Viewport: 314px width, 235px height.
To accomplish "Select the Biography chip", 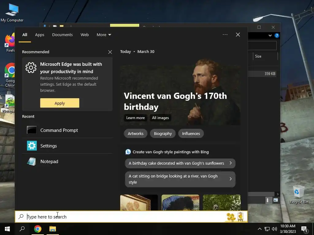I will 163,133.
